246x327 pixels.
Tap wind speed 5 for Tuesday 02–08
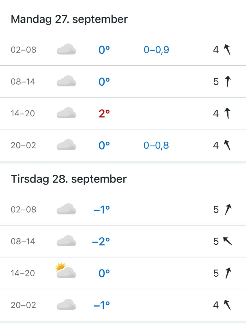click(216, 210)
